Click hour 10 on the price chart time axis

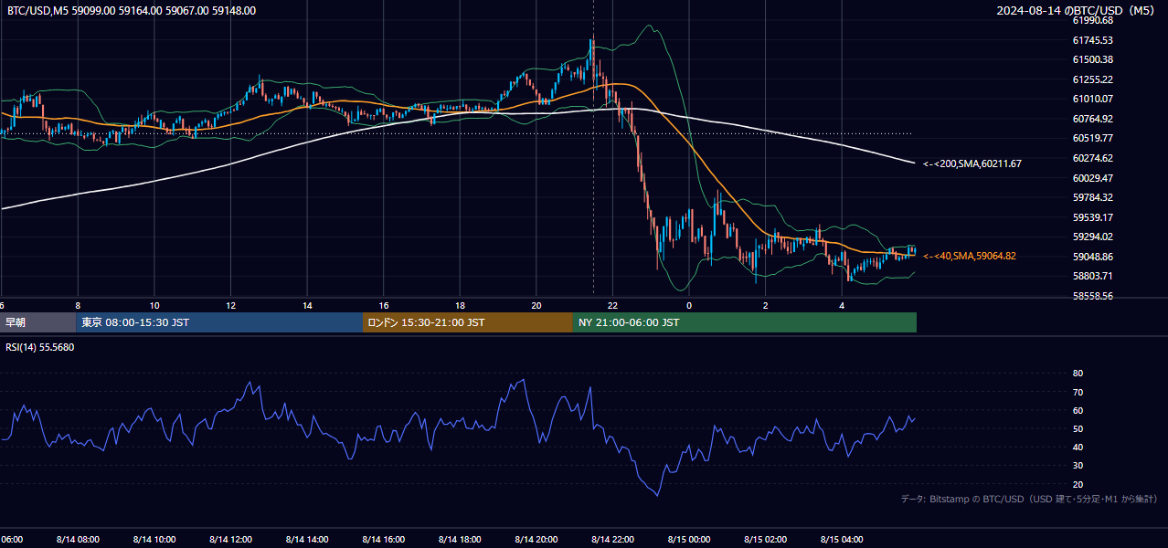154,305
